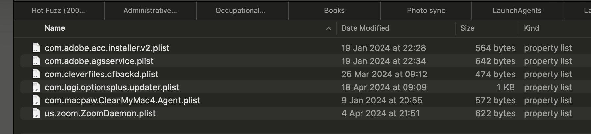This screenshot has width=591, height=134.
Task: Sort files by the Kind column
Action: tap(531, 28)
